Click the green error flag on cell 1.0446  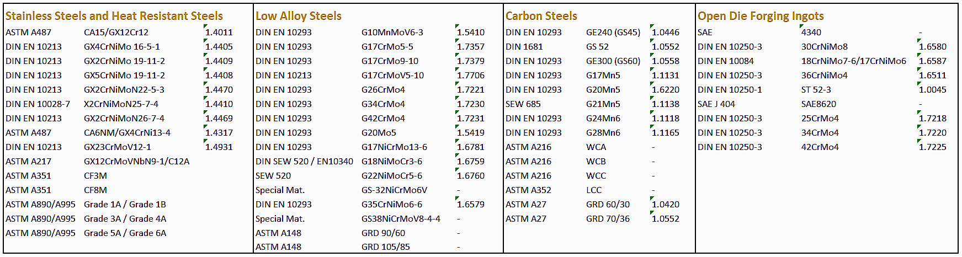point(652,26)
